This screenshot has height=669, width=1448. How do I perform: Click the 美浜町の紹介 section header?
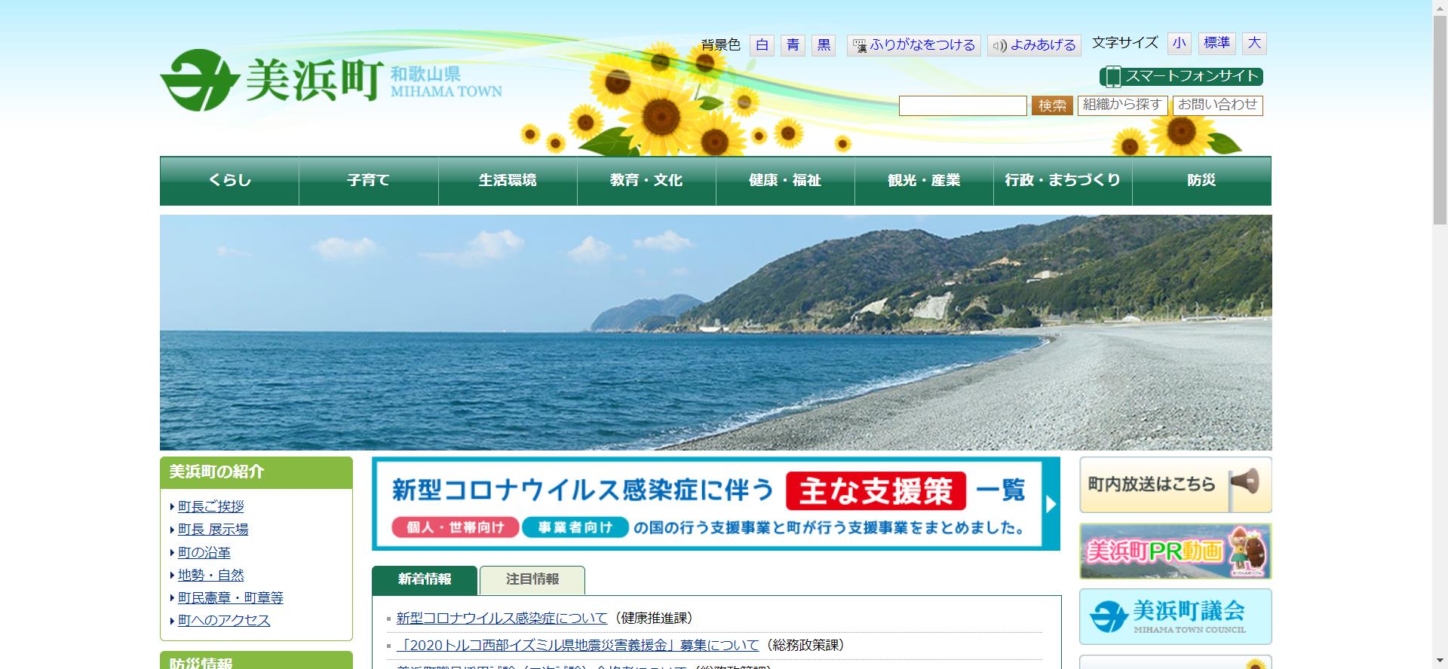(256, 472)
